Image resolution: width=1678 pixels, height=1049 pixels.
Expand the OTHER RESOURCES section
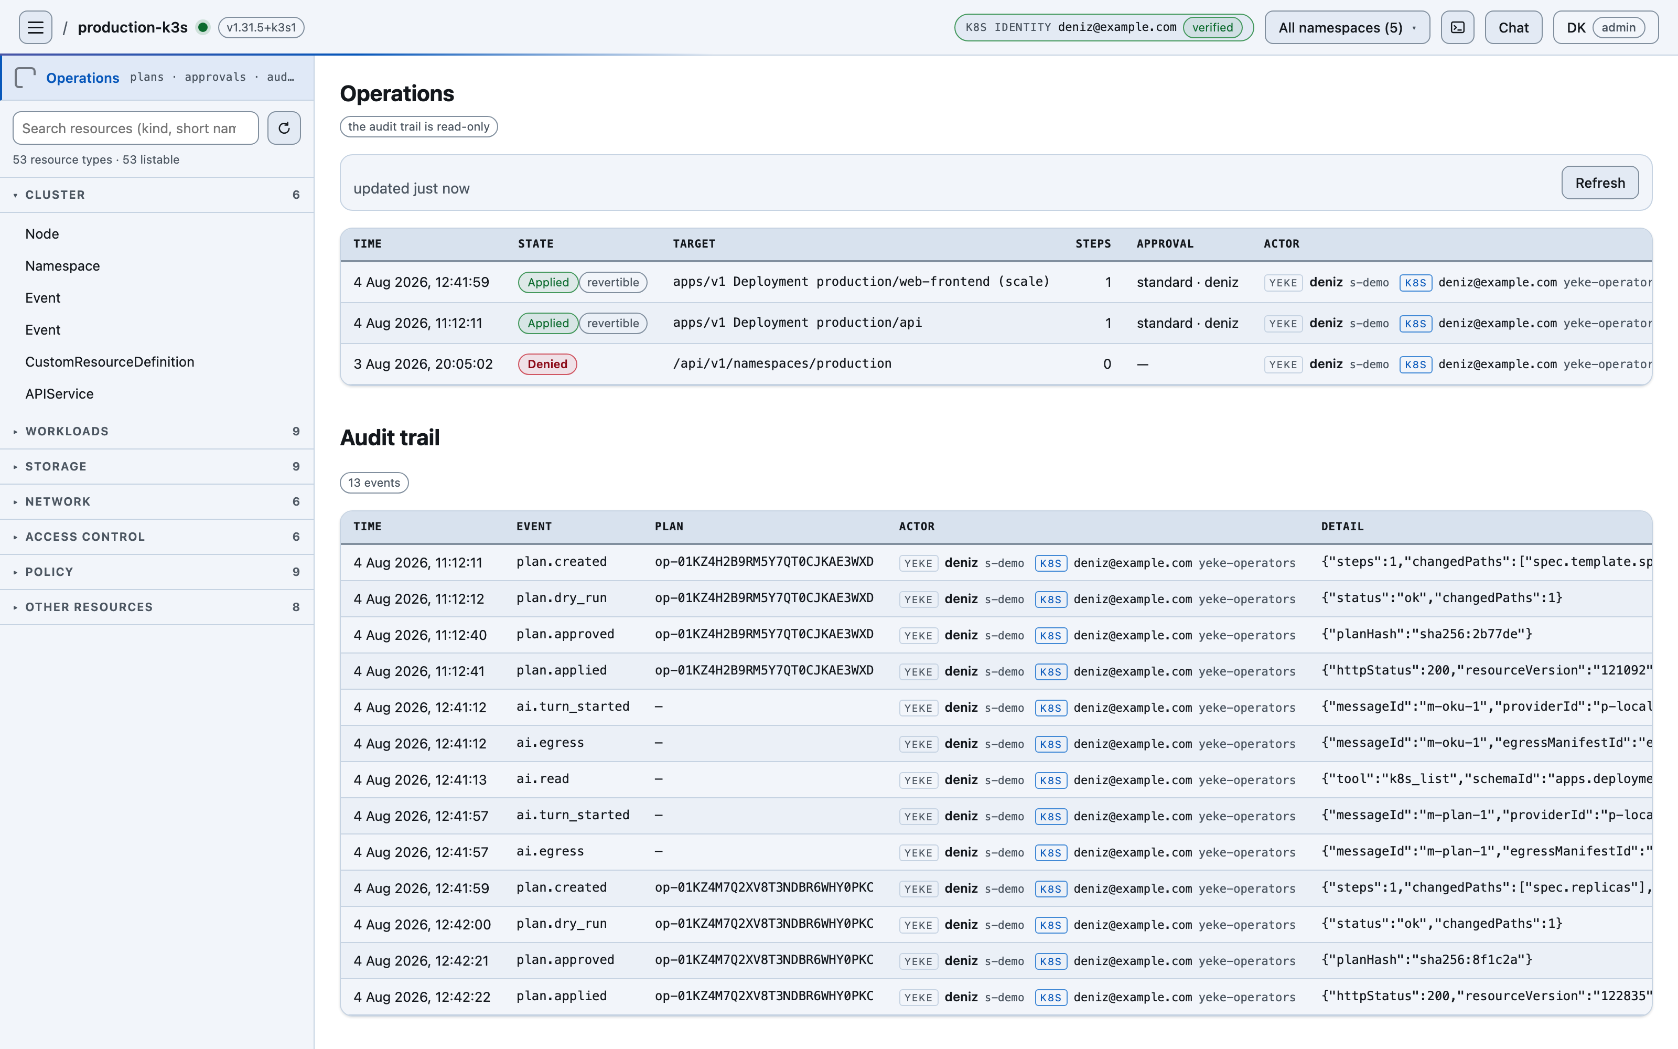click(157, 607)
